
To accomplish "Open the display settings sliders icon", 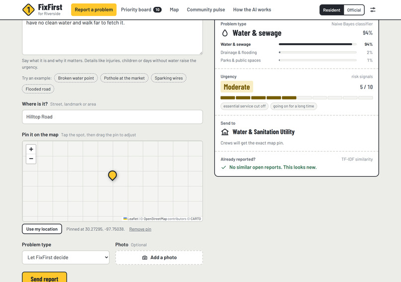I will [x=373, y=10].
